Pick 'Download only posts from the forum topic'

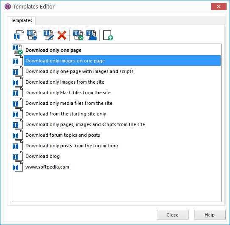[72, 146]
